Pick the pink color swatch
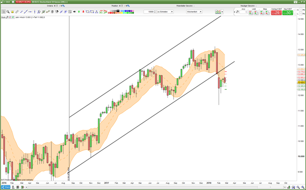This screenshot has width=306, height=190. 133,11
